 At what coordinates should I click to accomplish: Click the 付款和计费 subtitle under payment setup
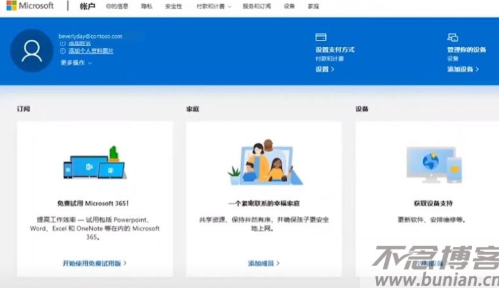click(330, 58)
